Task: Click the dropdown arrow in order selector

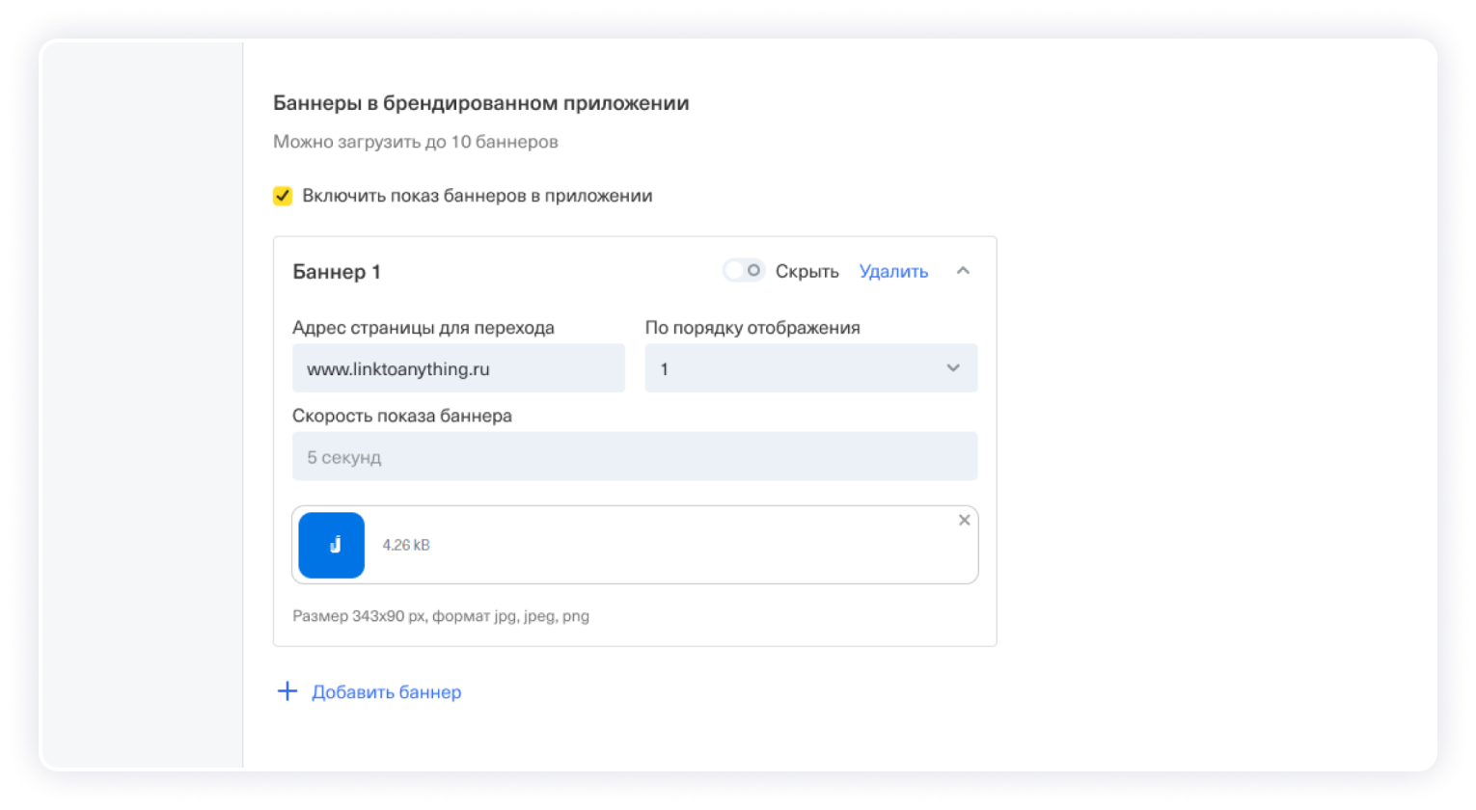Action: [x=953, y=368]
